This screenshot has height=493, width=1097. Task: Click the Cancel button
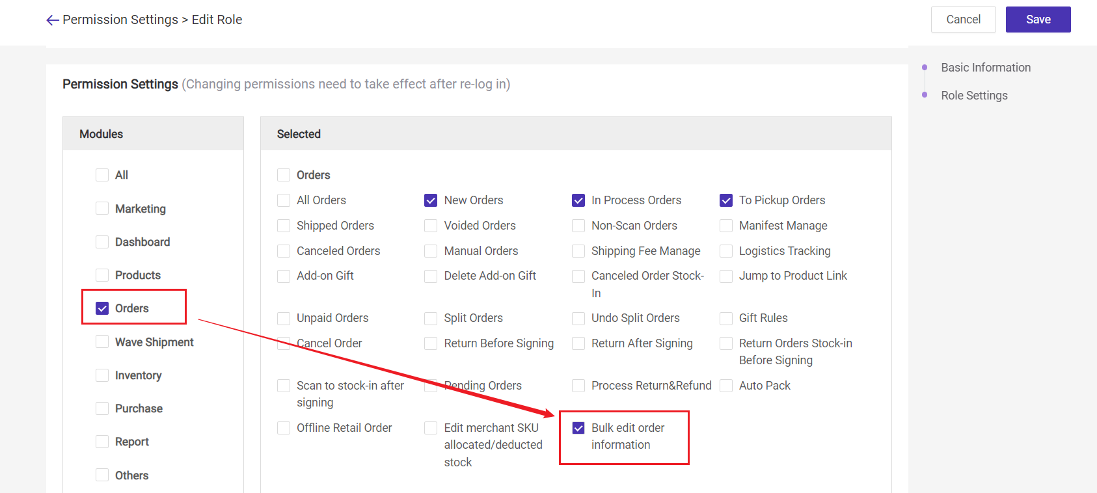coord(963,20)
